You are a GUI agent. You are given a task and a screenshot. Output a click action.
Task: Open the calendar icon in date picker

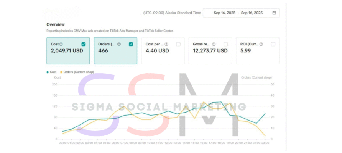point(274,13)
